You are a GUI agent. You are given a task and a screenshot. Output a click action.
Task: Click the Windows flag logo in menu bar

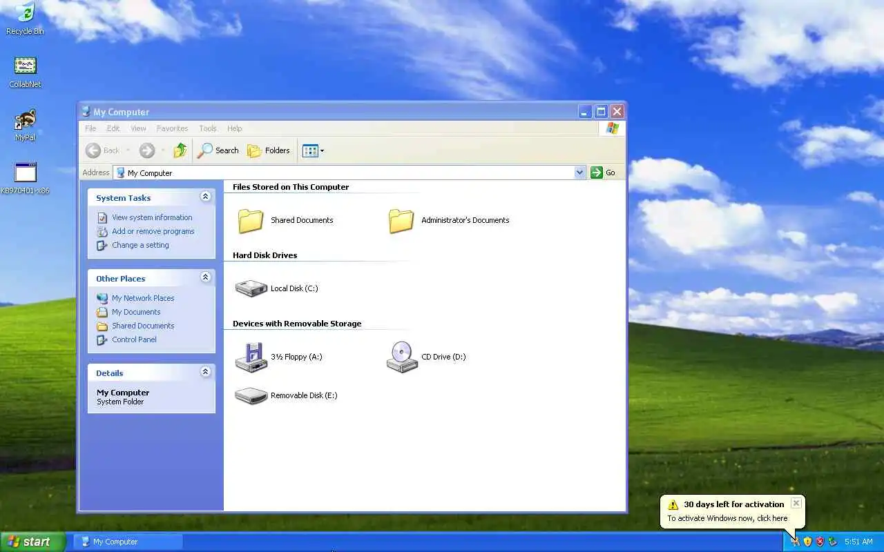point(612,128)
